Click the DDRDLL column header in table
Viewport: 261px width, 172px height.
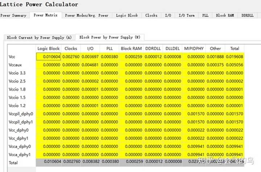click(x=153, y=49)
